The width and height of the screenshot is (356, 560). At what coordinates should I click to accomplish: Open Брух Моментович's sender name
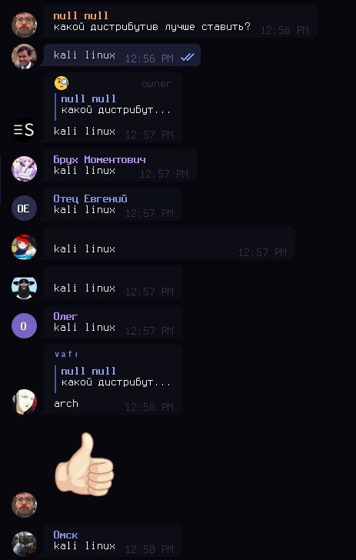[x=100, y=159]
